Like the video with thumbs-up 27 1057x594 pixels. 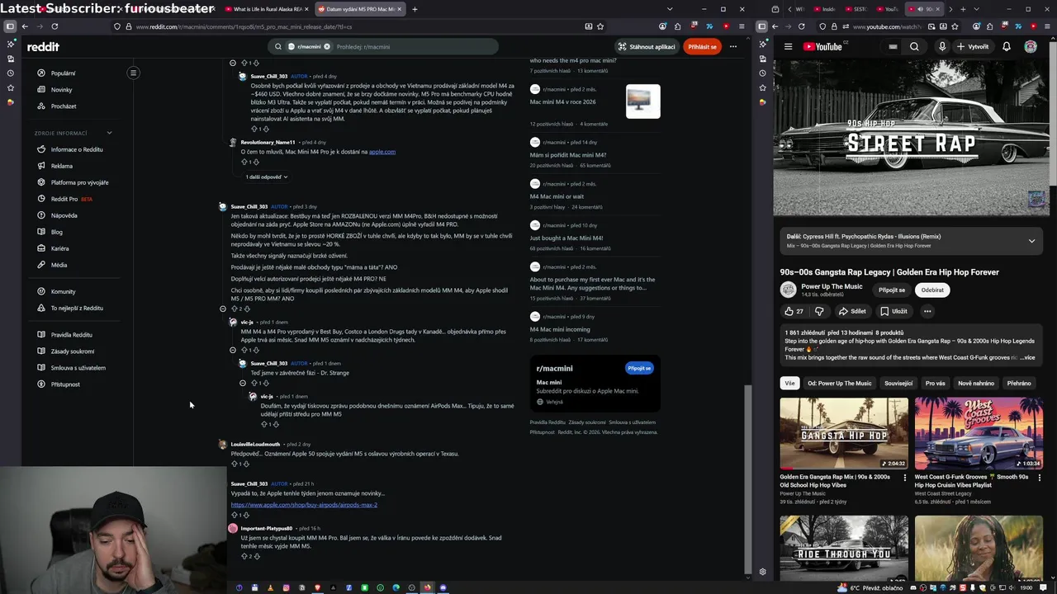(x=794, y=311)
